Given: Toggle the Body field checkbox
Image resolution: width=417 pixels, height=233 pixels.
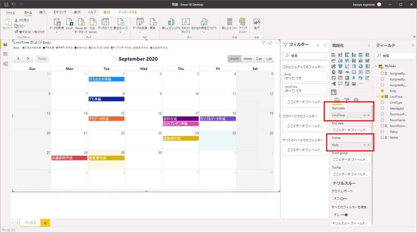Looking at the screenshot, I should [382, 91].
